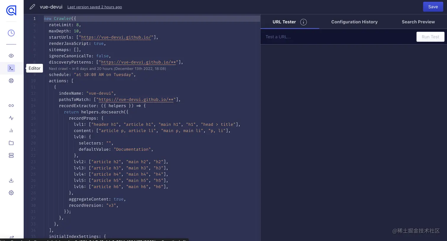
Task: Click the 'sitemaps: [],' line
Action: [x=65, y=50]
